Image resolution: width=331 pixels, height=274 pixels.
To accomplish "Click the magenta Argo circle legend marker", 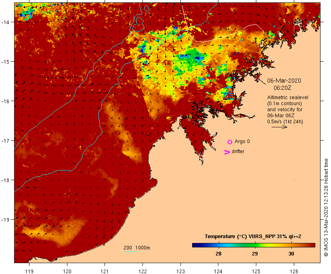I will coord(230,142).
